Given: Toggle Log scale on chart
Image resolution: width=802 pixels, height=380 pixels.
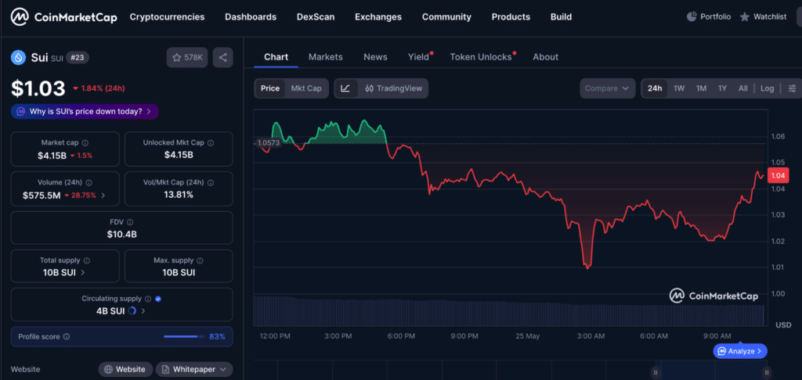Looking at the screenshot, I should click(767, 88).
